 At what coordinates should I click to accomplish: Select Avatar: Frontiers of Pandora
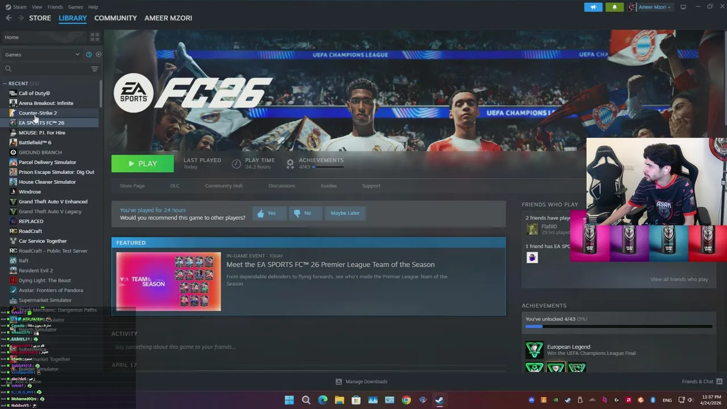[x=51, y=290]
